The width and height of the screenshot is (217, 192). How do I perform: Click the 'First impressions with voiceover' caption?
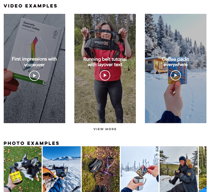click(x=34, y=62)
